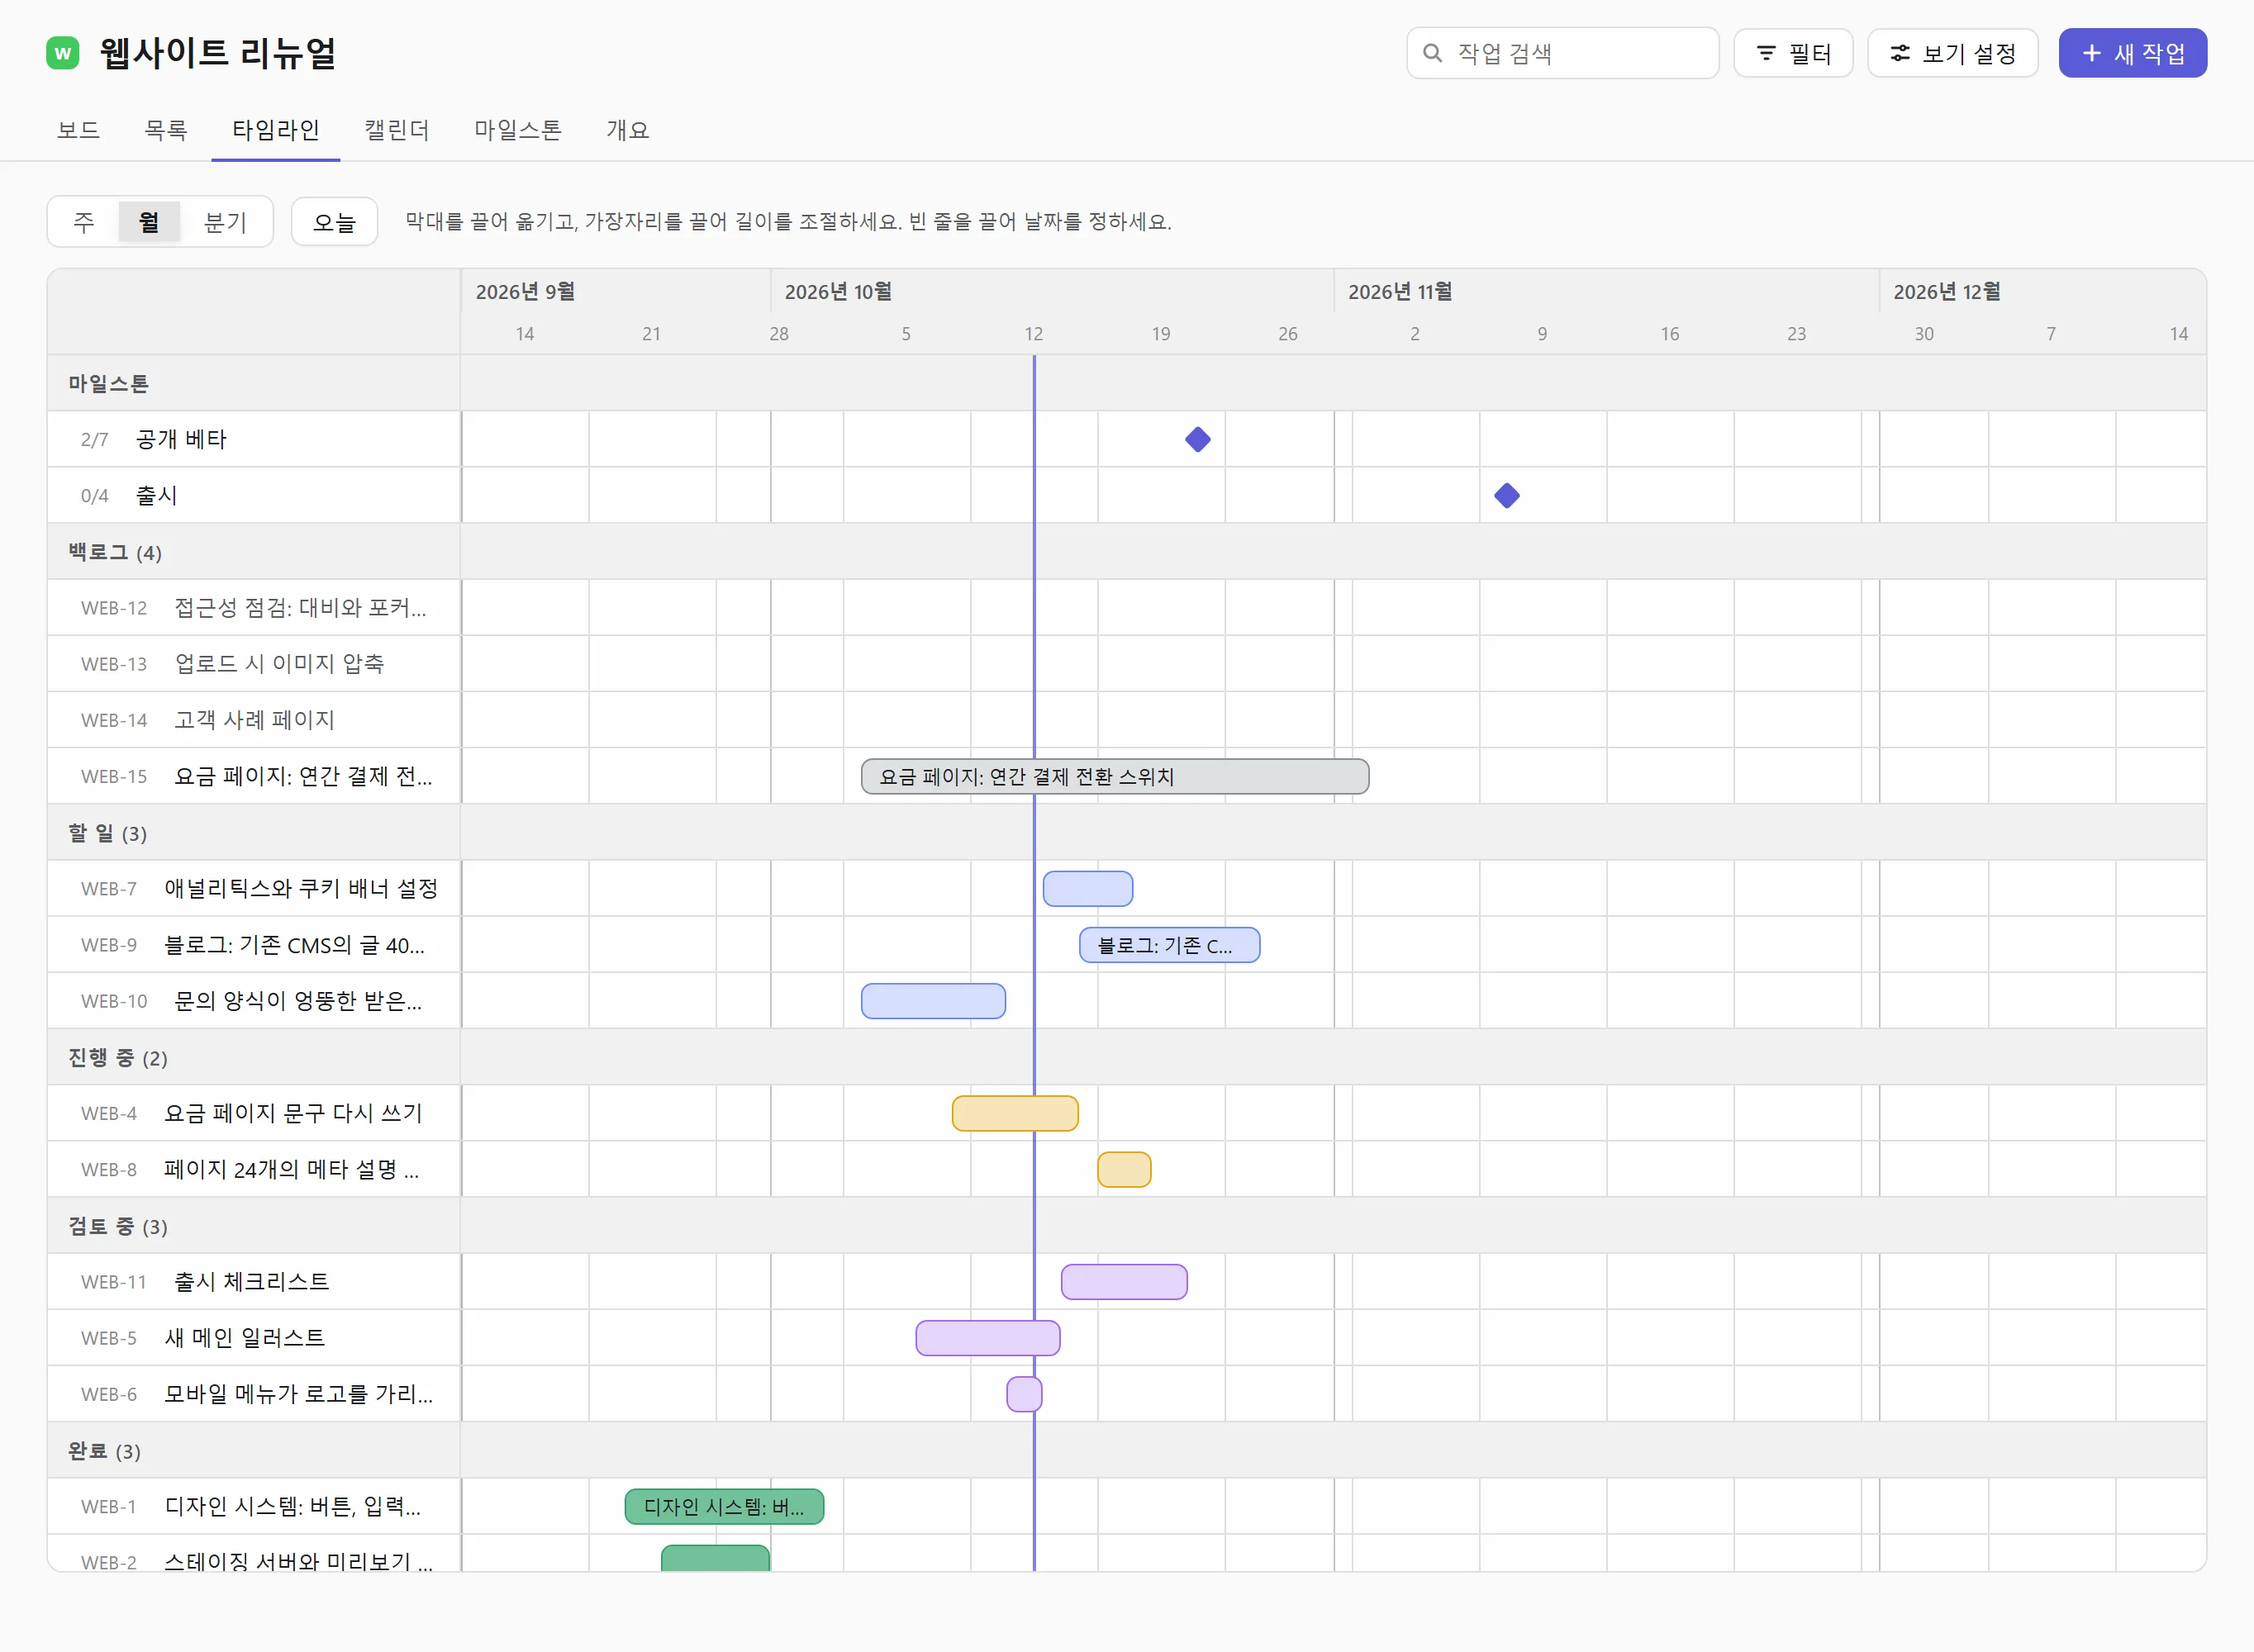Select the small purple WEB-6 bar

coord(1024,1393)
